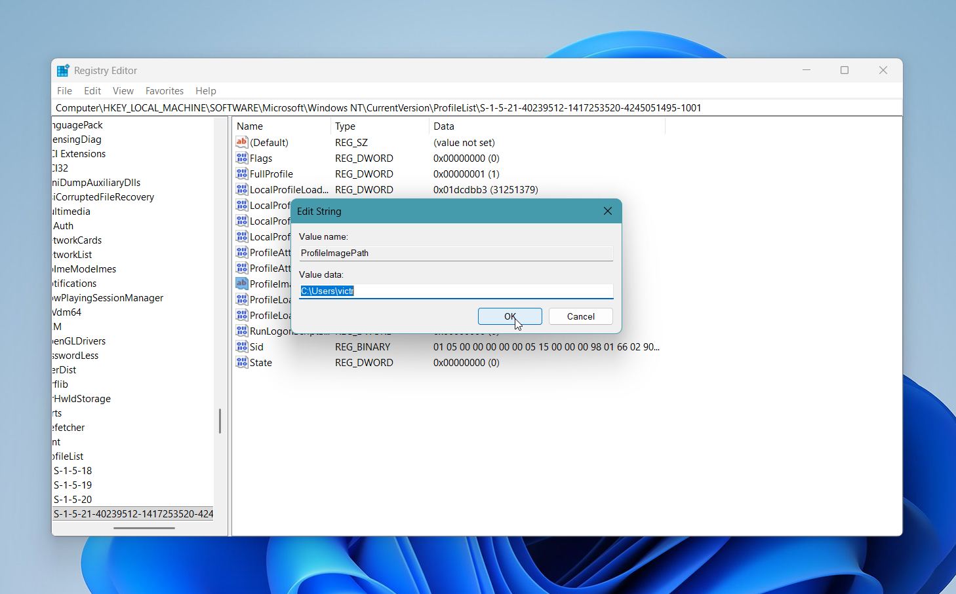Select the S-1-5-19 key in tree
This screenshot has width=956, height=594.
tap(73, 485)
